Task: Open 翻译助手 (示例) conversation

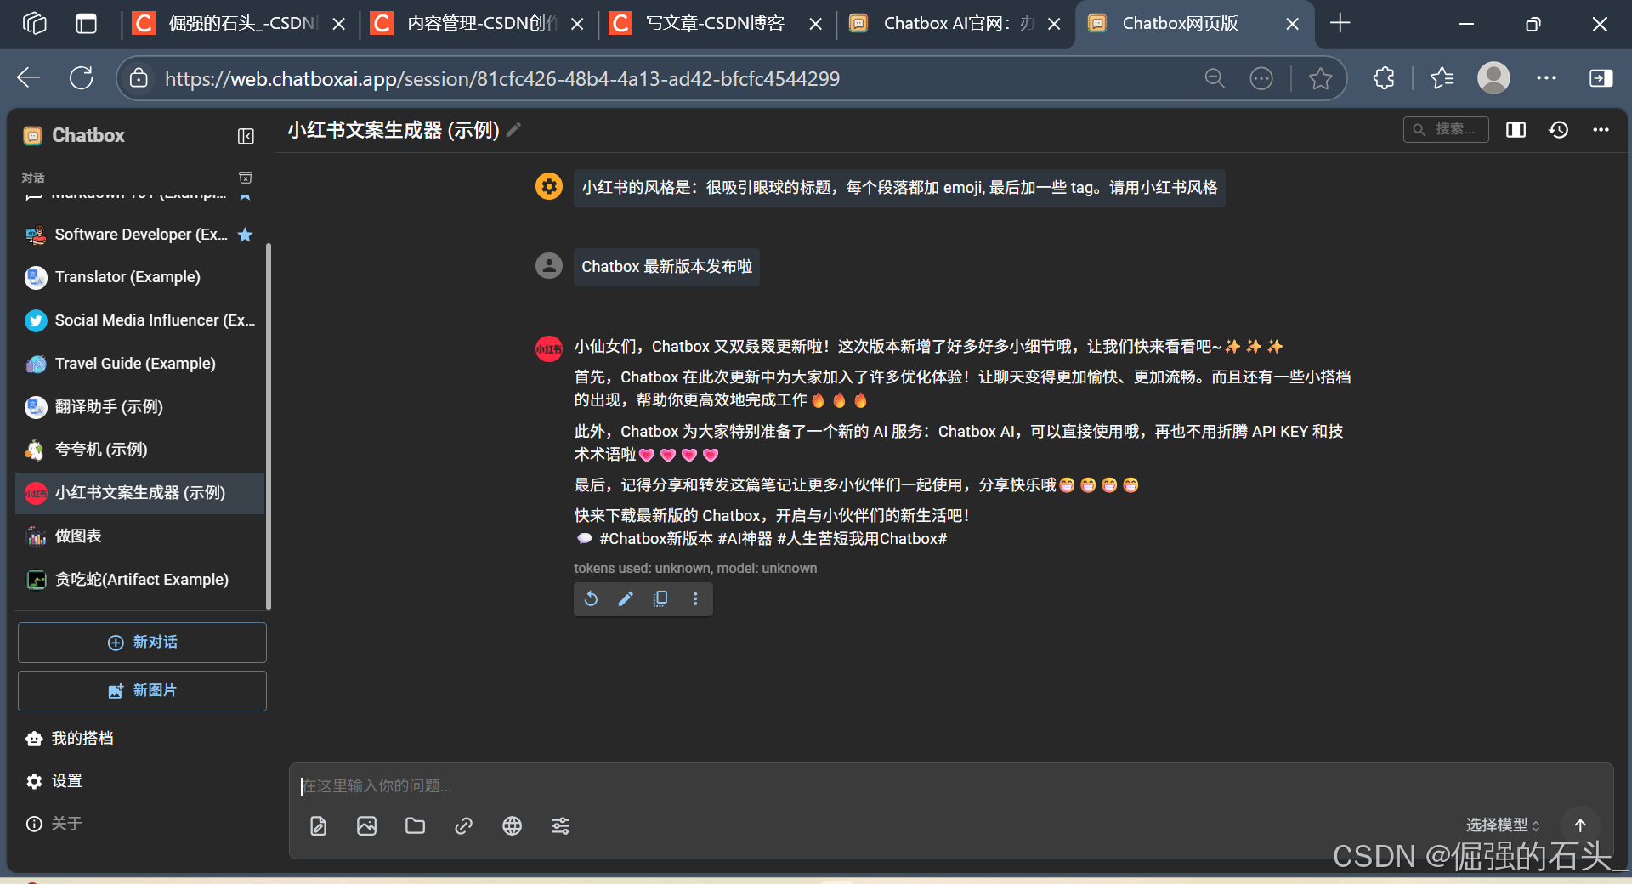Action: [140, 407]
